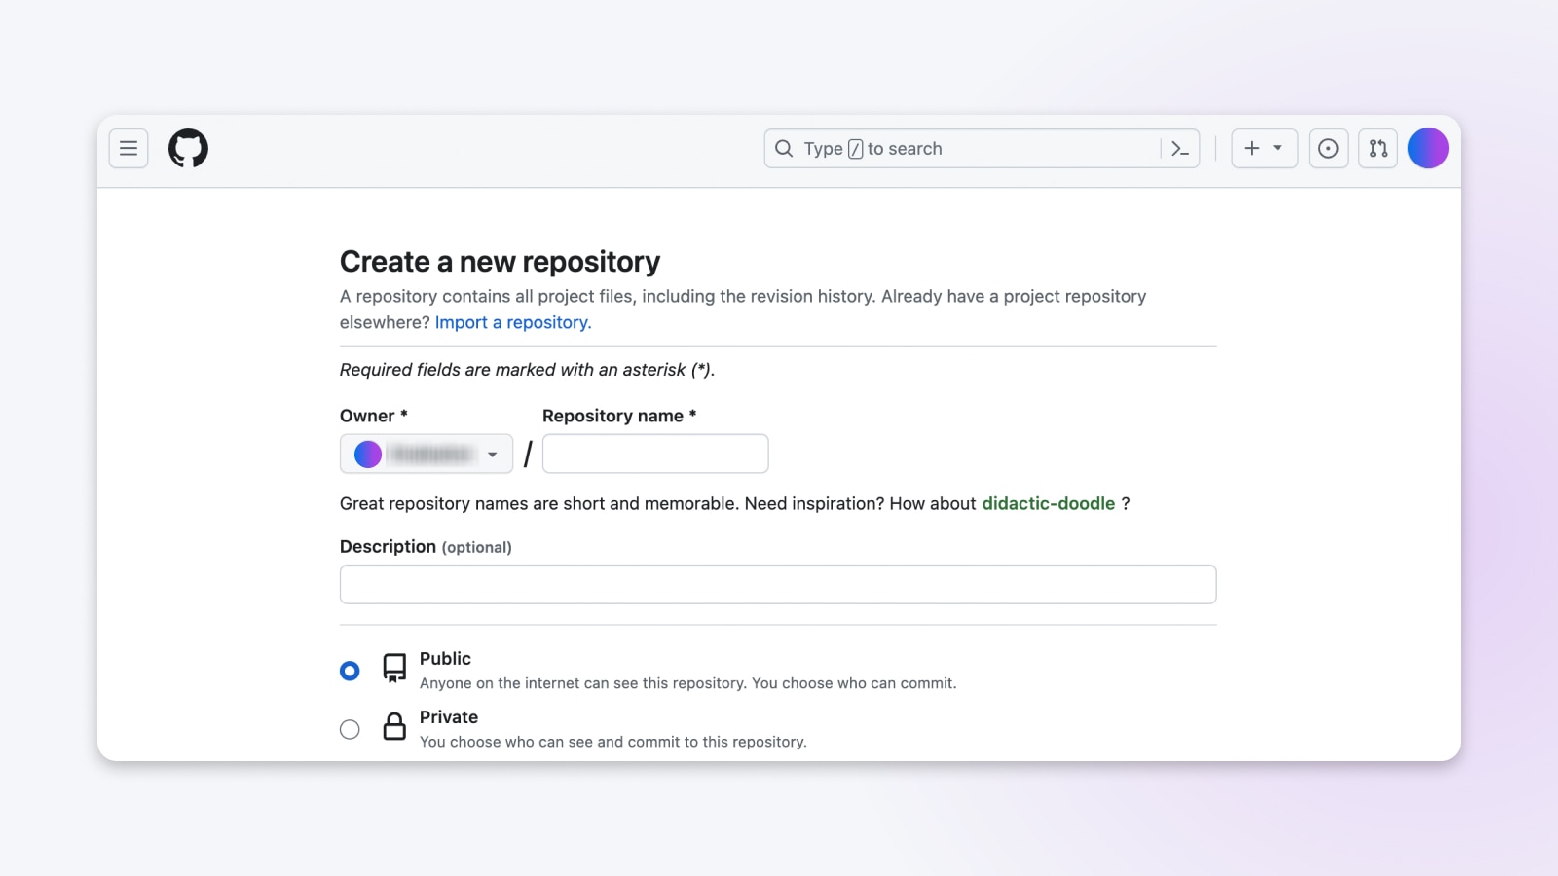Click the magnifying glass search icon
The image size is (1558, 876).
click(783, 148)
